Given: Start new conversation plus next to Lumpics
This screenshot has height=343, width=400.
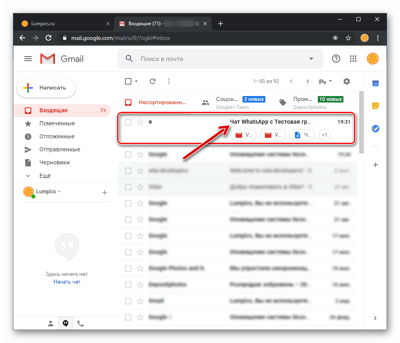Looking at the screenshot, I should 104,192.
